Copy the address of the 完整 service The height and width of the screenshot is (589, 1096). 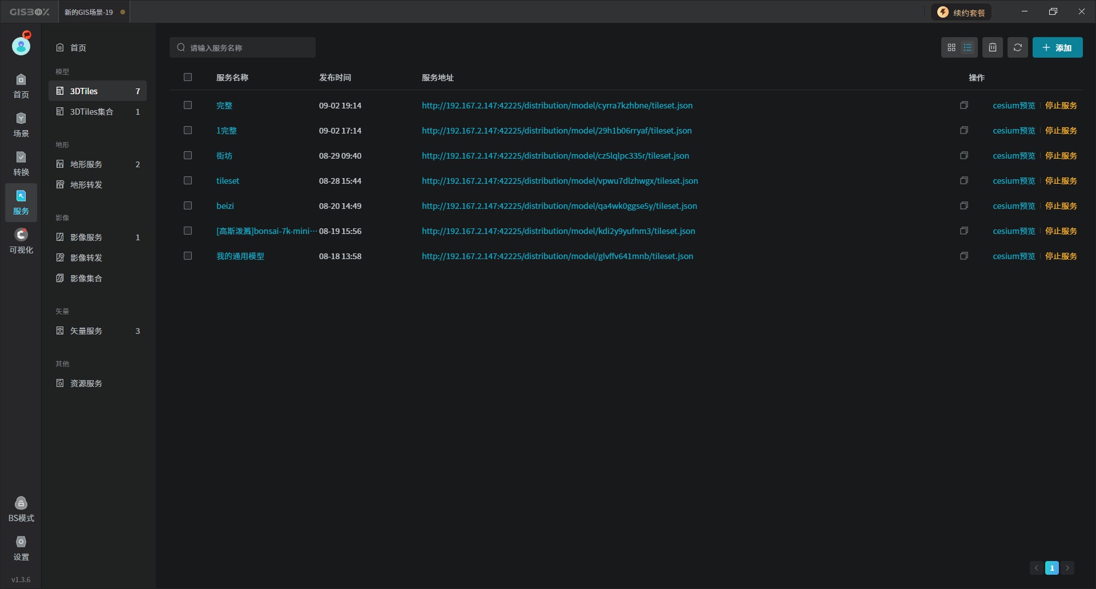pos(964,105)
